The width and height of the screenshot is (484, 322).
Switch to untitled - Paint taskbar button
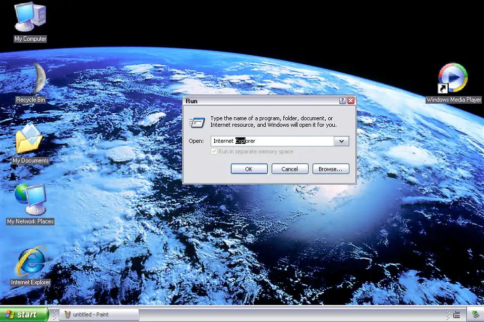pyautogui.click(x=99, y=314)
